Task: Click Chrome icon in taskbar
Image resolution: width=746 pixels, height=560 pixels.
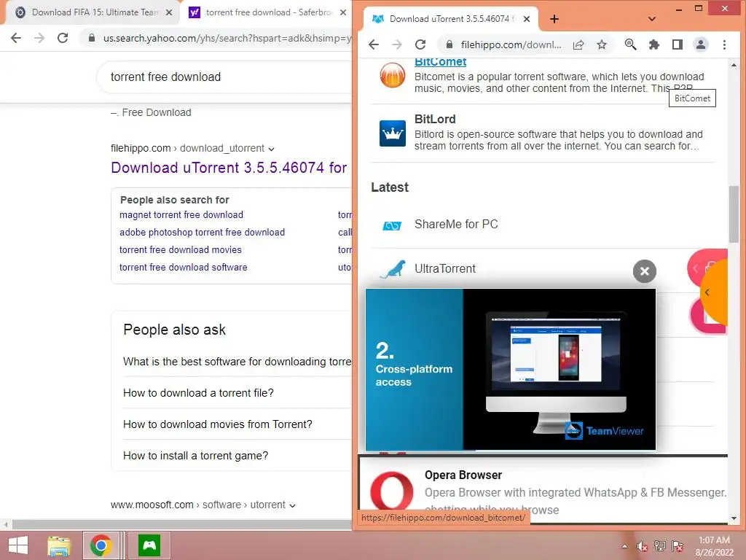Action: coord(101,545)
